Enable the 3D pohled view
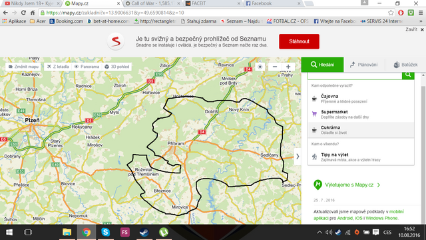Image resolution: width=426 pixels, height=240 pixels. [x=117, y=67]
